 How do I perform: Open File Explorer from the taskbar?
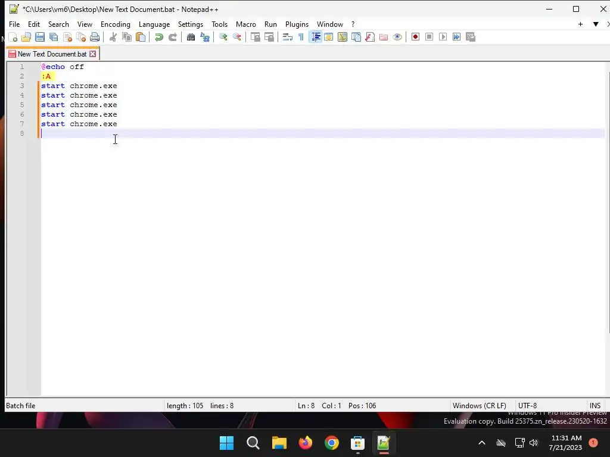(x=279, y=443)
